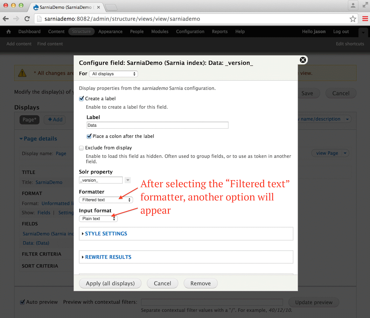Toggle the admin shortcuts bar arrow

click(363, 33)
